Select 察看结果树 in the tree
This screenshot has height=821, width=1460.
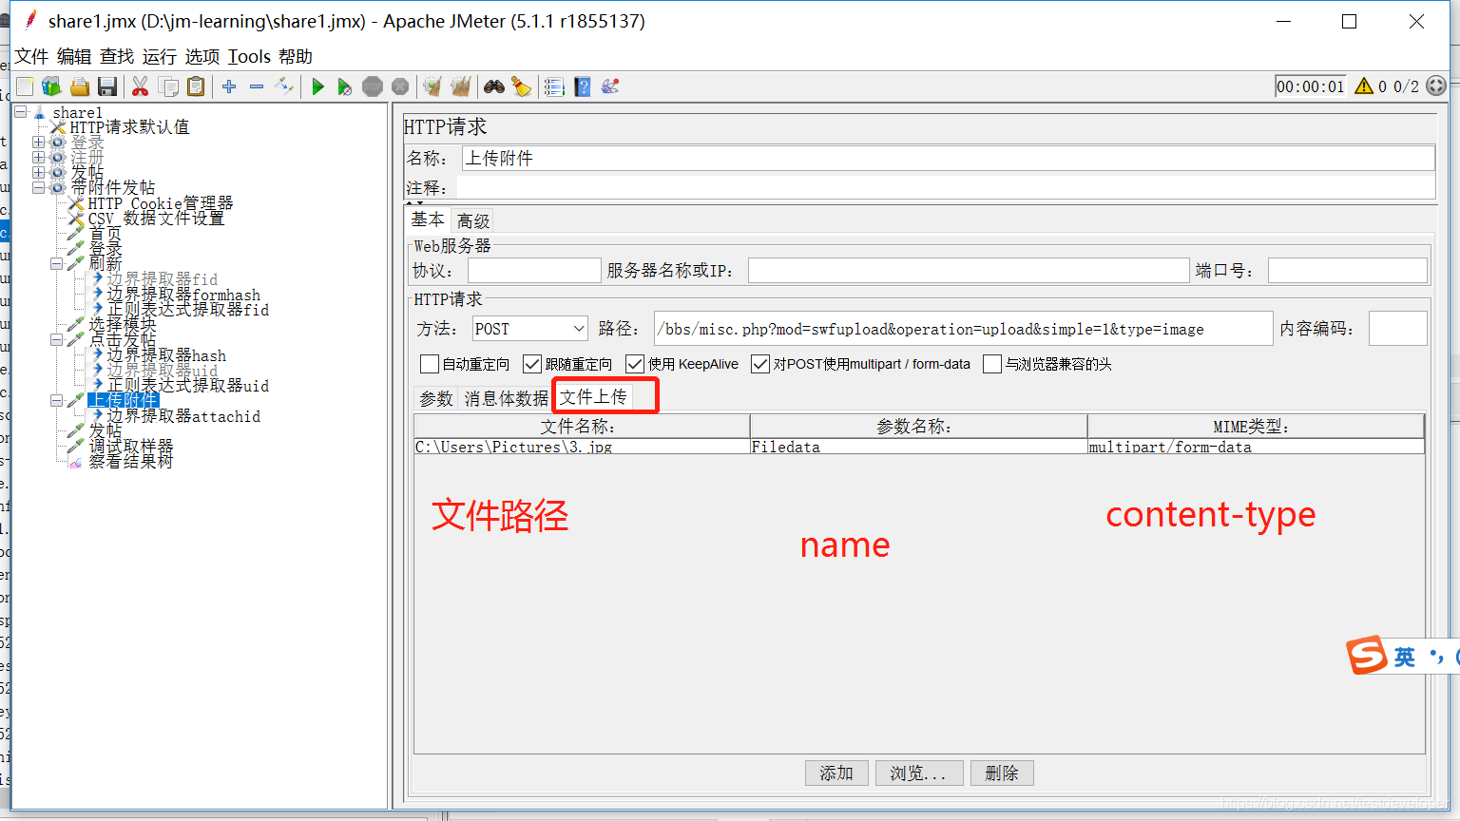click(x=131, y=462)
